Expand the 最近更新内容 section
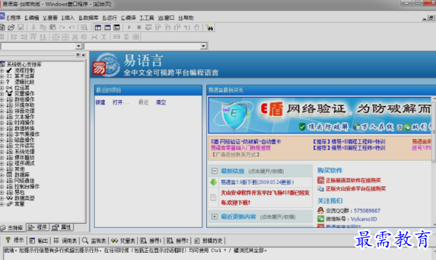 [x=214, y=217]
